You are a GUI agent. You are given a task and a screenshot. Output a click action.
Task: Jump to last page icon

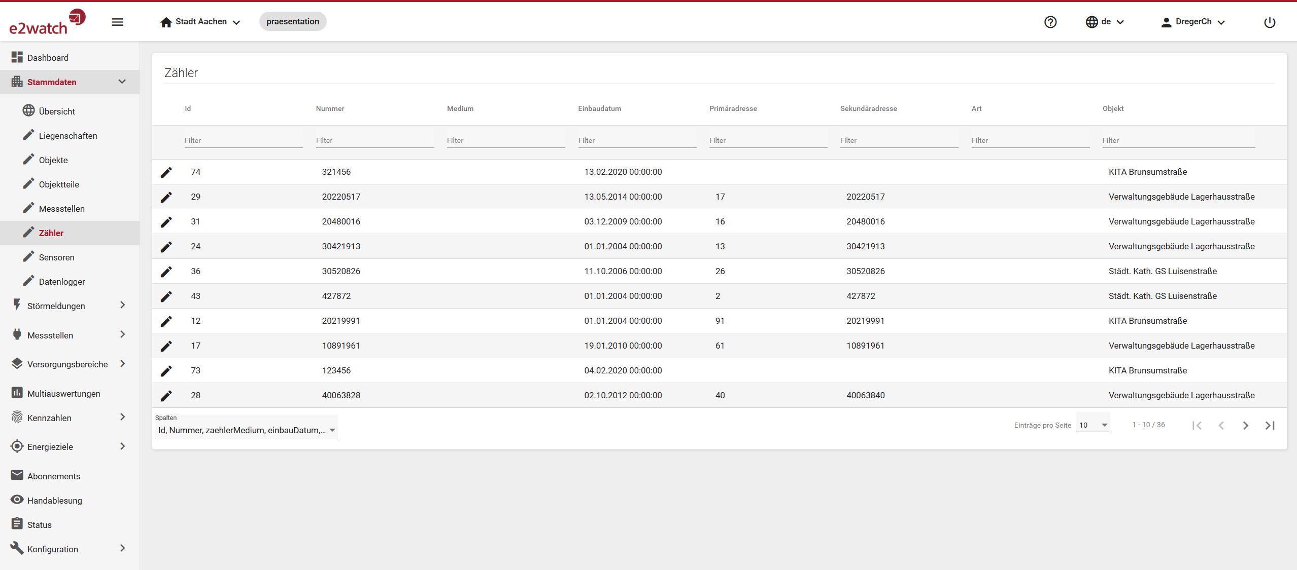[x=1270, y=426]
